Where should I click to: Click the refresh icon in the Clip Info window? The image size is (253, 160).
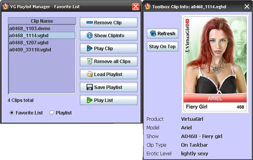pos(153,33)
